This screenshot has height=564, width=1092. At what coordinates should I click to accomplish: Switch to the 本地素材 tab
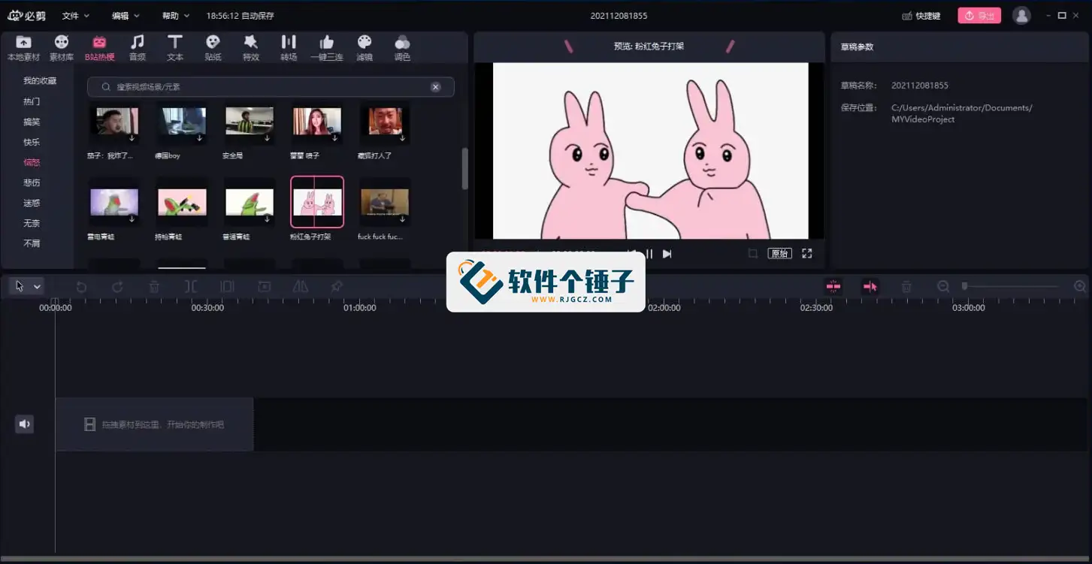click(24, 47)
